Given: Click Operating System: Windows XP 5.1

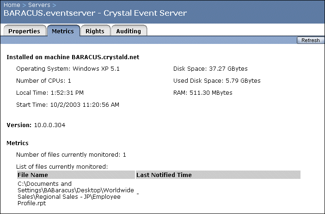Looking at the screenshot, I should point(68,68).
